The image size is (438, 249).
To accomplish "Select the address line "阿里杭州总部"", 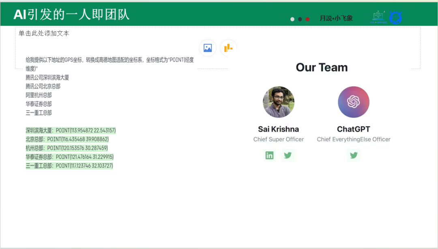I will pyautogui.click(x=39, y=95).
